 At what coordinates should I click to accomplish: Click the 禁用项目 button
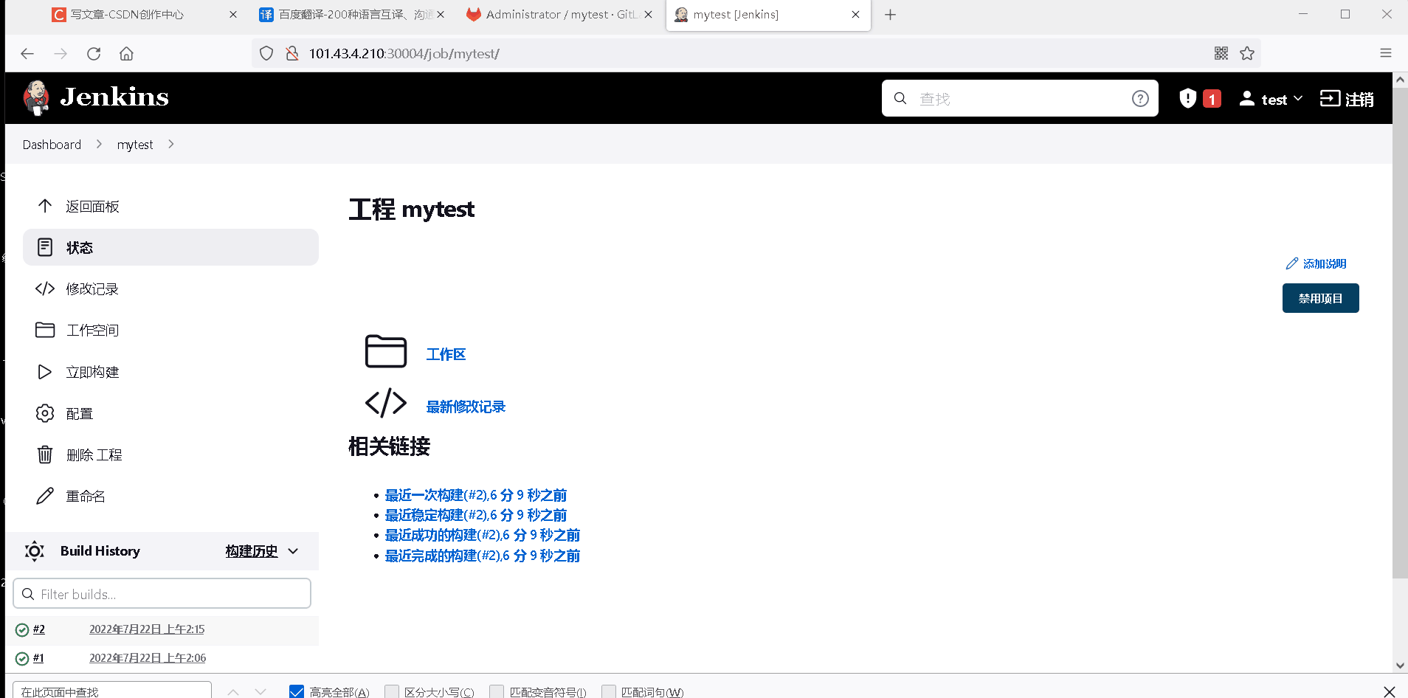[x=1320, y=298]
